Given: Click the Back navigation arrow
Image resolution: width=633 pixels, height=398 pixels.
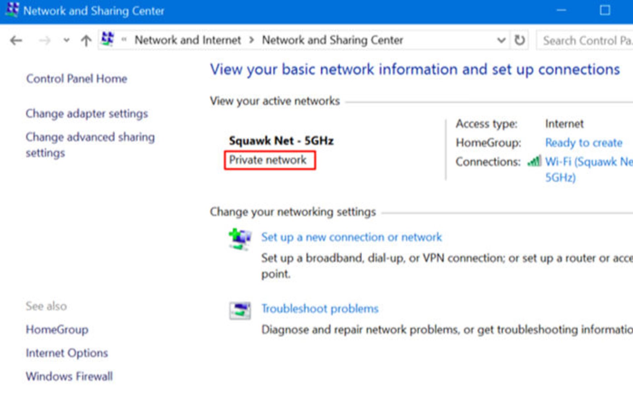Looking at the screenshot, I should [16, 41].
